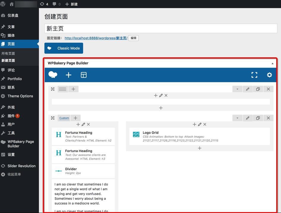Delete the Custom row

click(268, 118)
